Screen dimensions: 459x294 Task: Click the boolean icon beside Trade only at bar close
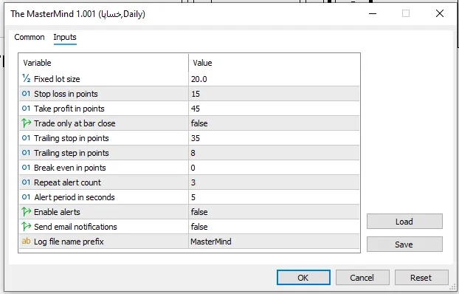click(x=26, y=123)
